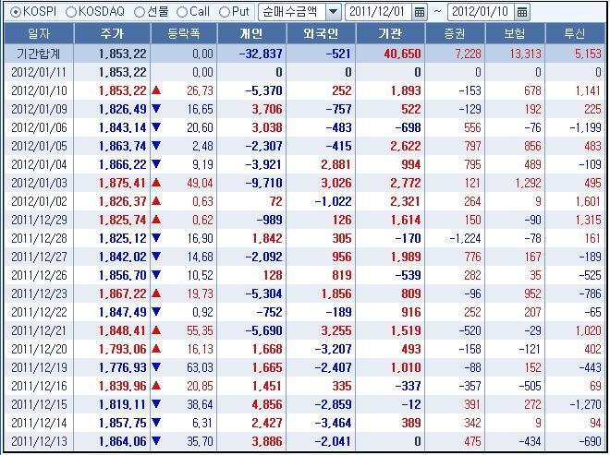The image size is (610, 455).
Task: Click the 보험 total value 13,313
Action: (526, 54)
